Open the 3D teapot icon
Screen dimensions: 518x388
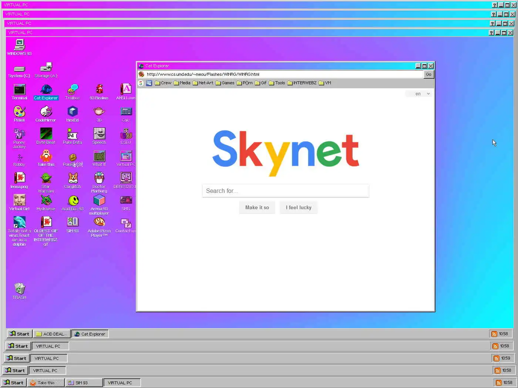click(99, 114)
